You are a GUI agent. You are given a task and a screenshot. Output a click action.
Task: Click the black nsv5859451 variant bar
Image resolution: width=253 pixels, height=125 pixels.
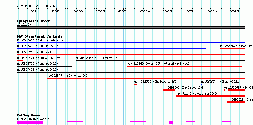click(x=131, y=72)
